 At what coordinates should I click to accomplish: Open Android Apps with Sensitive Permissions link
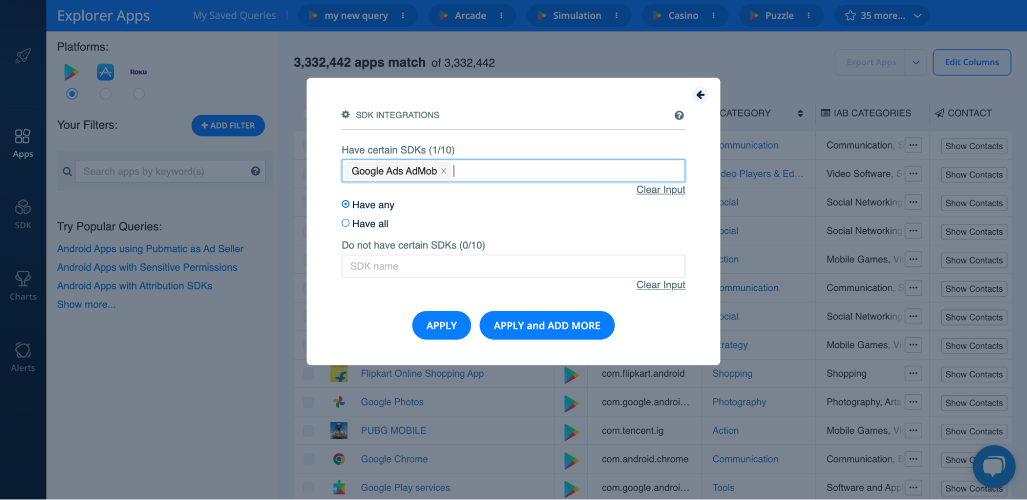(147, 267)
